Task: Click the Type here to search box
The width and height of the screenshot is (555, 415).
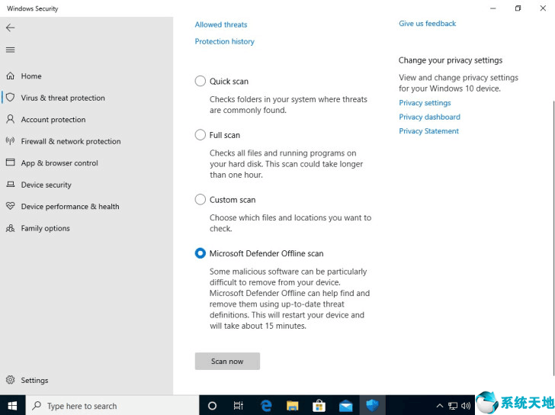Action: tap(112, 405)
